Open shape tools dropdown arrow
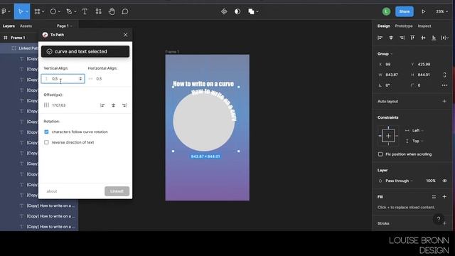This screenshot has height=256, width=455. (59, 11)
